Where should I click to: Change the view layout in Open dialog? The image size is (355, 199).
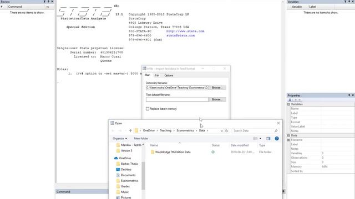click(255, 138)
